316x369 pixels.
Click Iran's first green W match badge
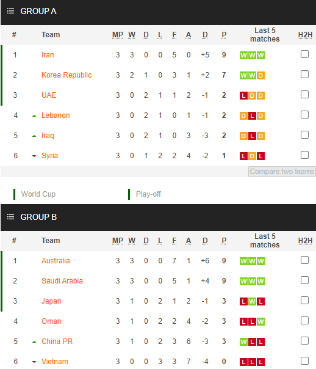[x=243, y=56]
